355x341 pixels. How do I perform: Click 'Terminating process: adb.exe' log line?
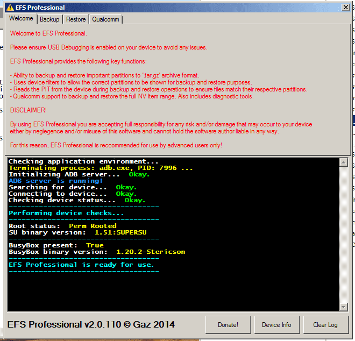tap(101, 168)
